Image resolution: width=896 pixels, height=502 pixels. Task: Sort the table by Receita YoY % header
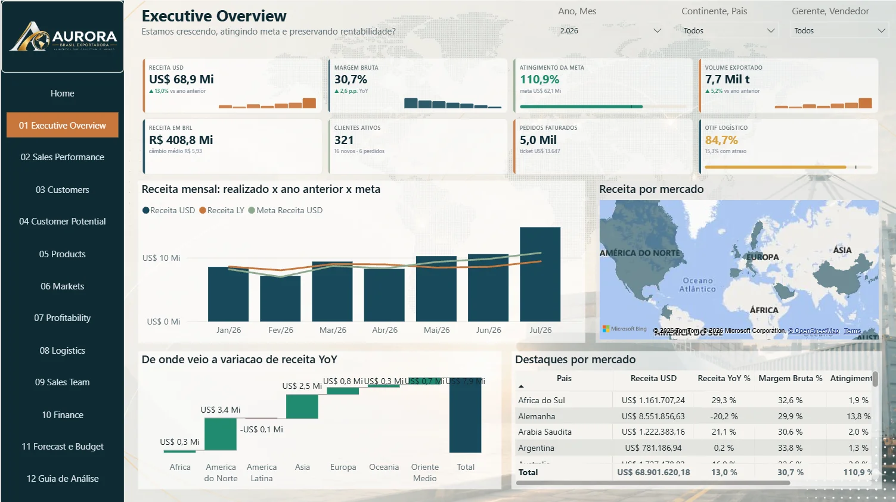(x=724, y=379)
